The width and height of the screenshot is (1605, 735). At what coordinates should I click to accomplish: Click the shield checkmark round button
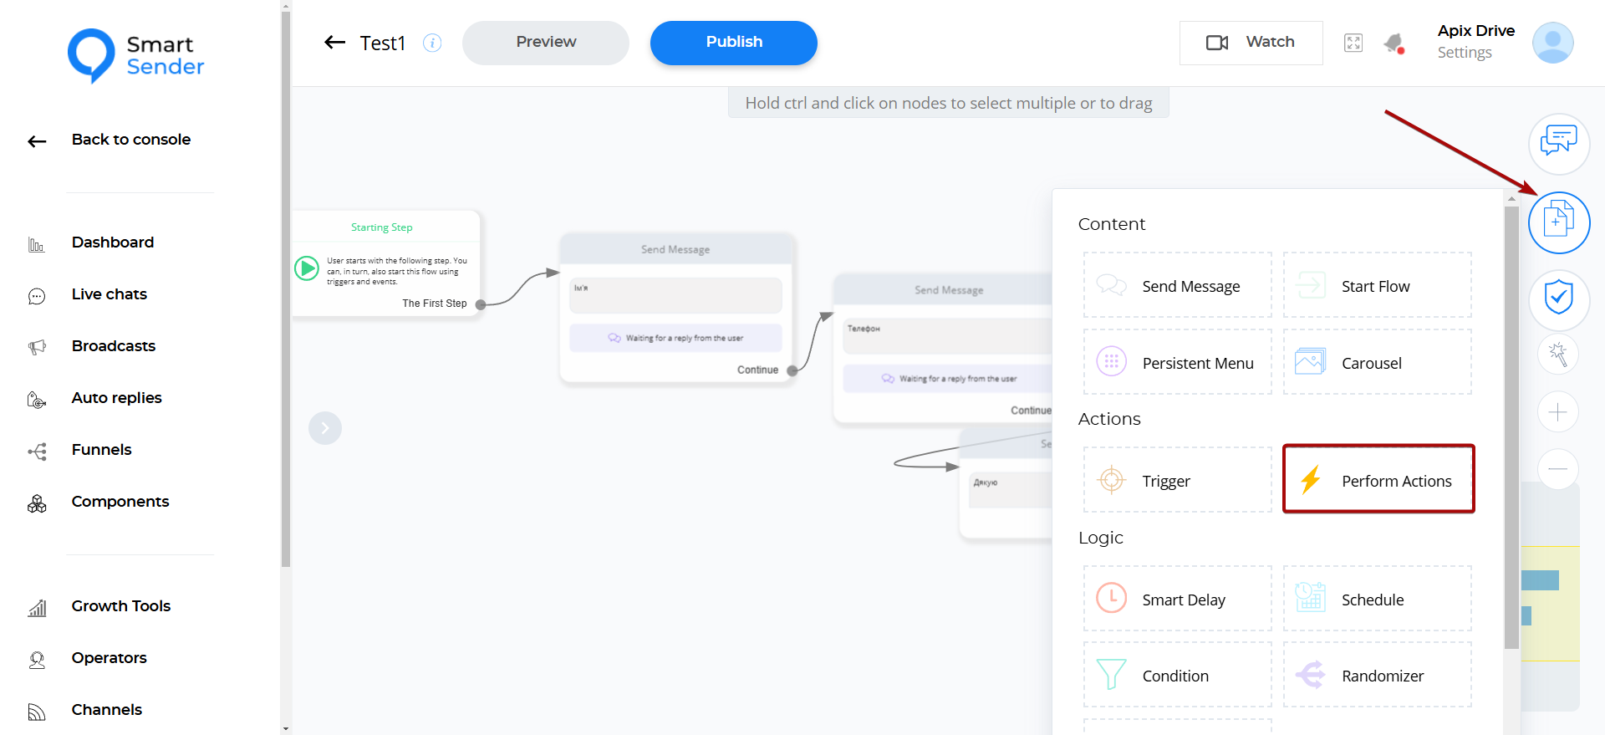tap(1559, 299)
